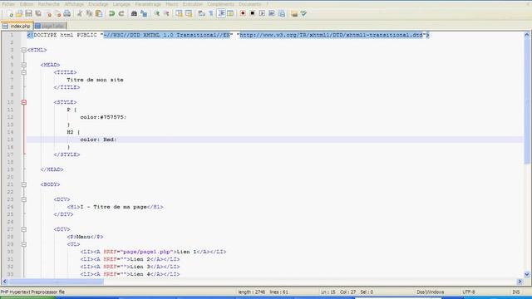
Task: Open the Affichage menu
Action: [74, 4]
